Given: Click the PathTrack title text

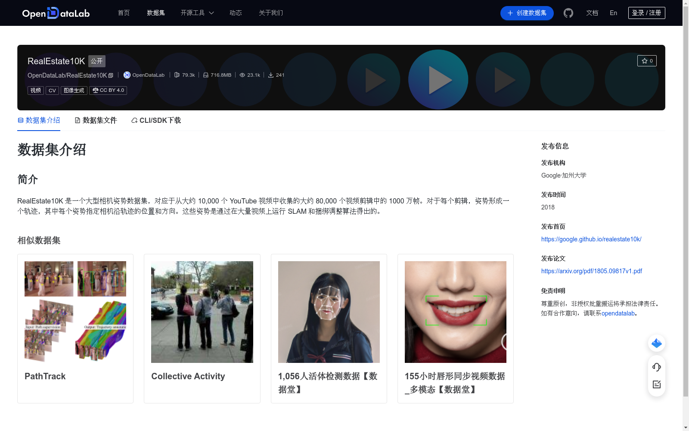Looking at the screenshot, I should tap(45, 376).
